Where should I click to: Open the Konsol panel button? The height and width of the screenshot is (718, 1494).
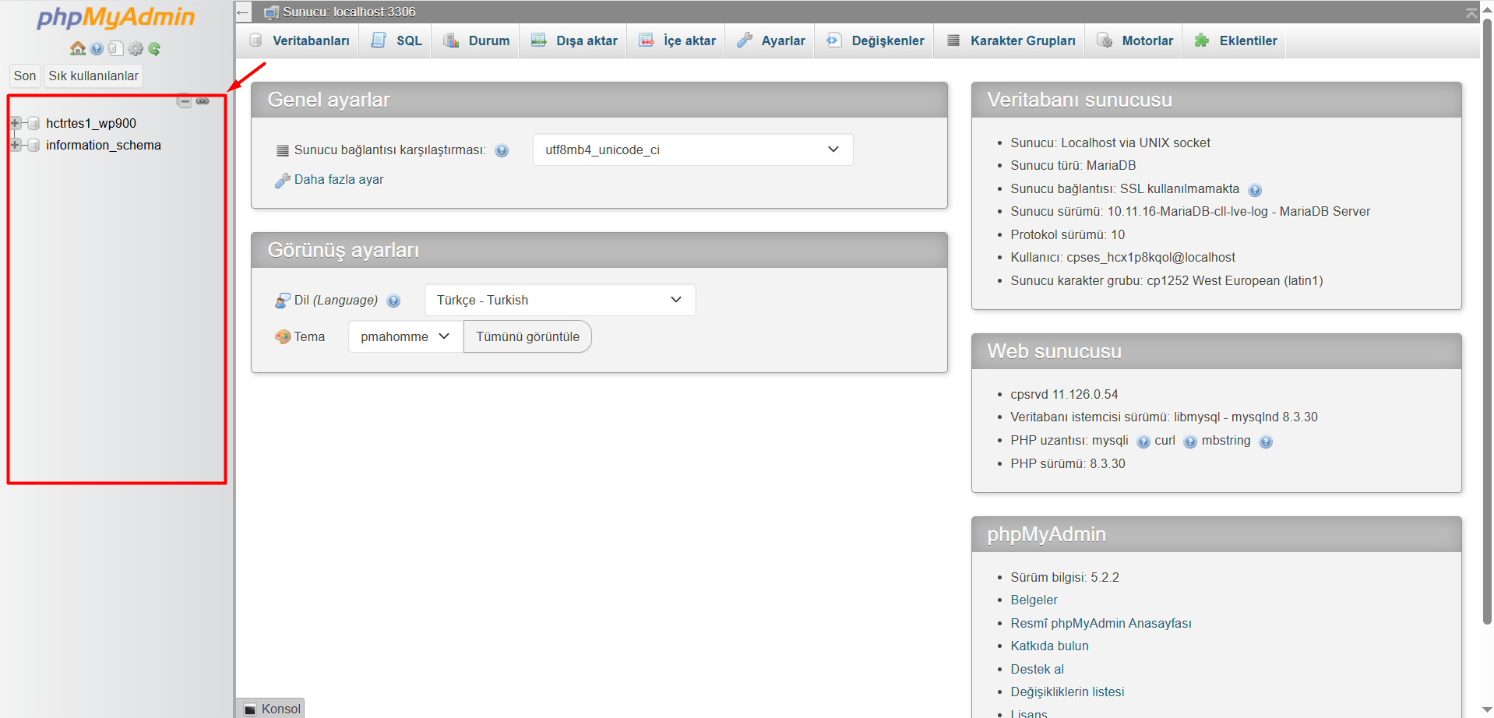tap(272, 709)
